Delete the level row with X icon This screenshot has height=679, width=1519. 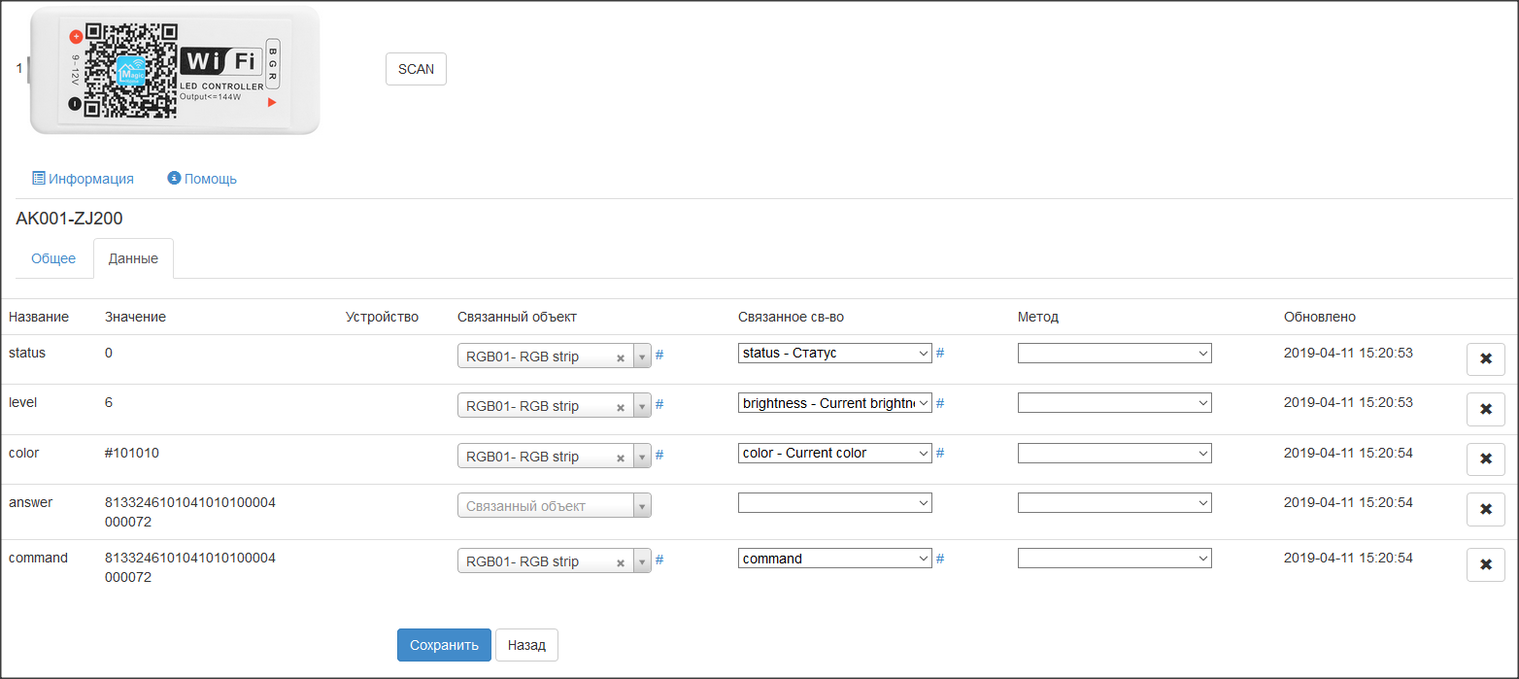pos(1485,409)
